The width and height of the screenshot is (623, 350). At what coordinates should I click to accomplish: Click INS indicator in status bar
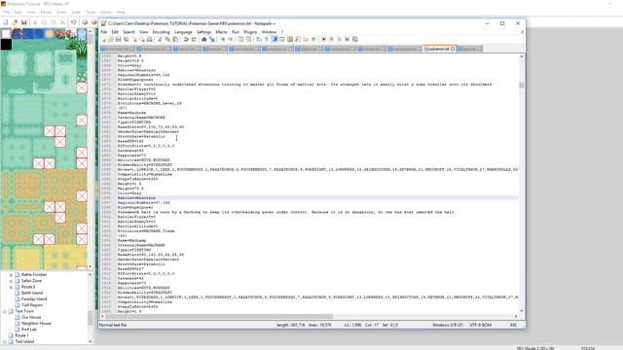tap(513, 325)
